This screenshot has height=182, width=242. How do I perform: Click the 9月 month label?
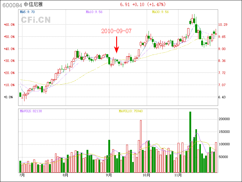click(x=109, y=175)
